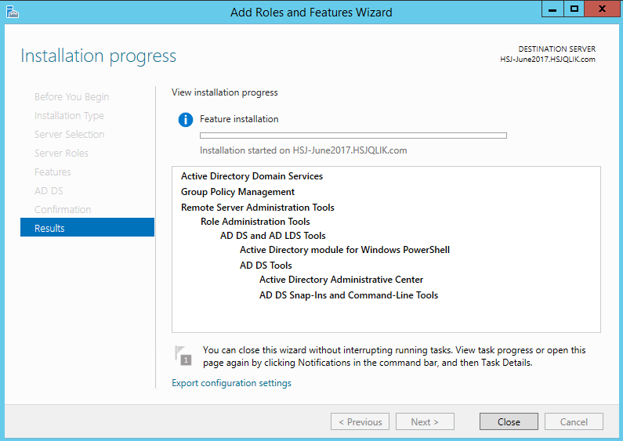Click the notifications flag icon
The image size is (623, 441).
183,355
